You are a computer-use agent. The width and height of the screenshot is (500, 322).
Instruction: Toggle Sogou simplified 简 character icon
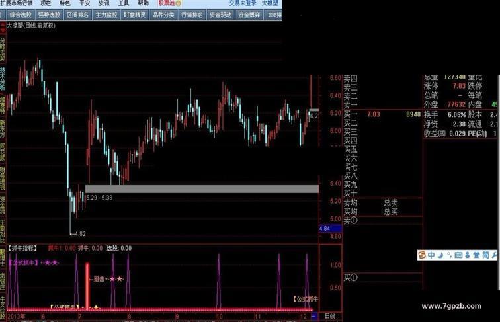[x=485, y=255]
